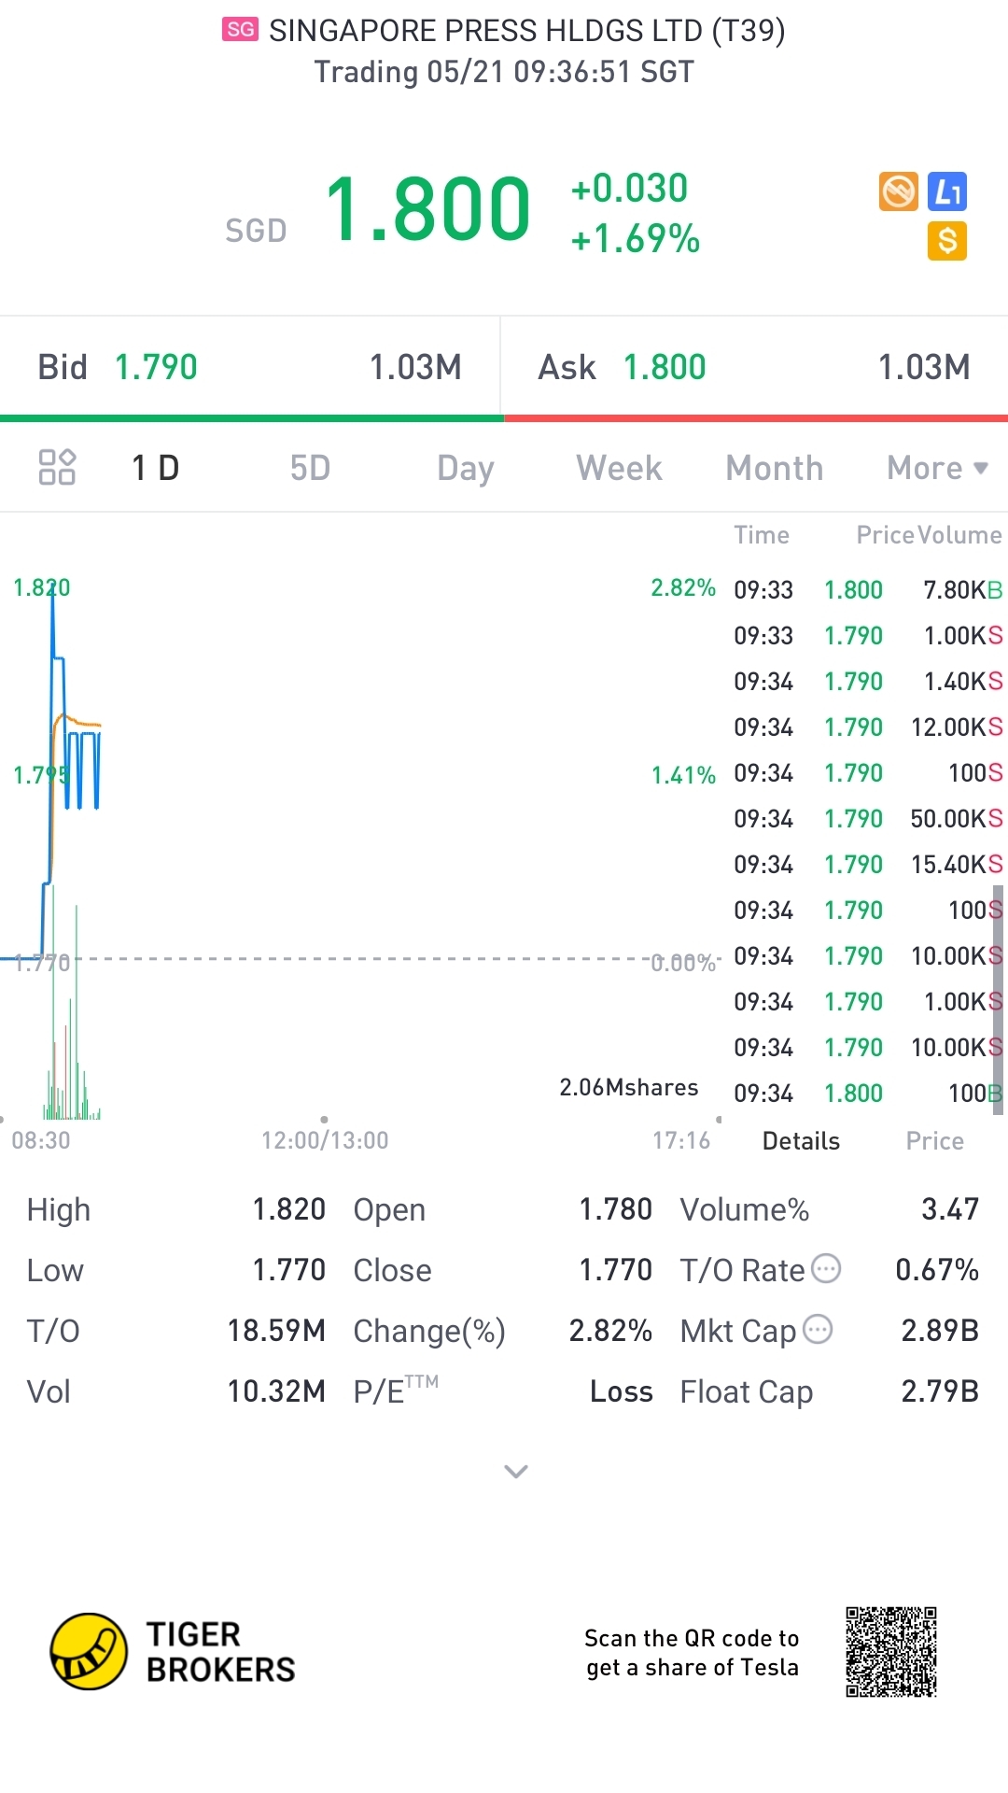Screen dimensions: 1008x1793
Task: Switch to the 5D chart tab
Action: pyautogui.click(x=310, y=468)
